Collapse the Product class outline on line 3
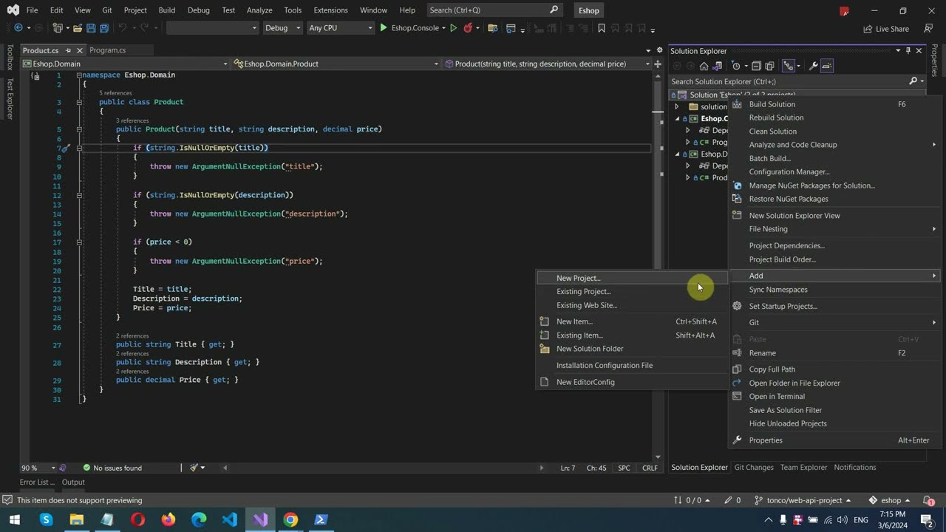946x532 pixels. 79,102
